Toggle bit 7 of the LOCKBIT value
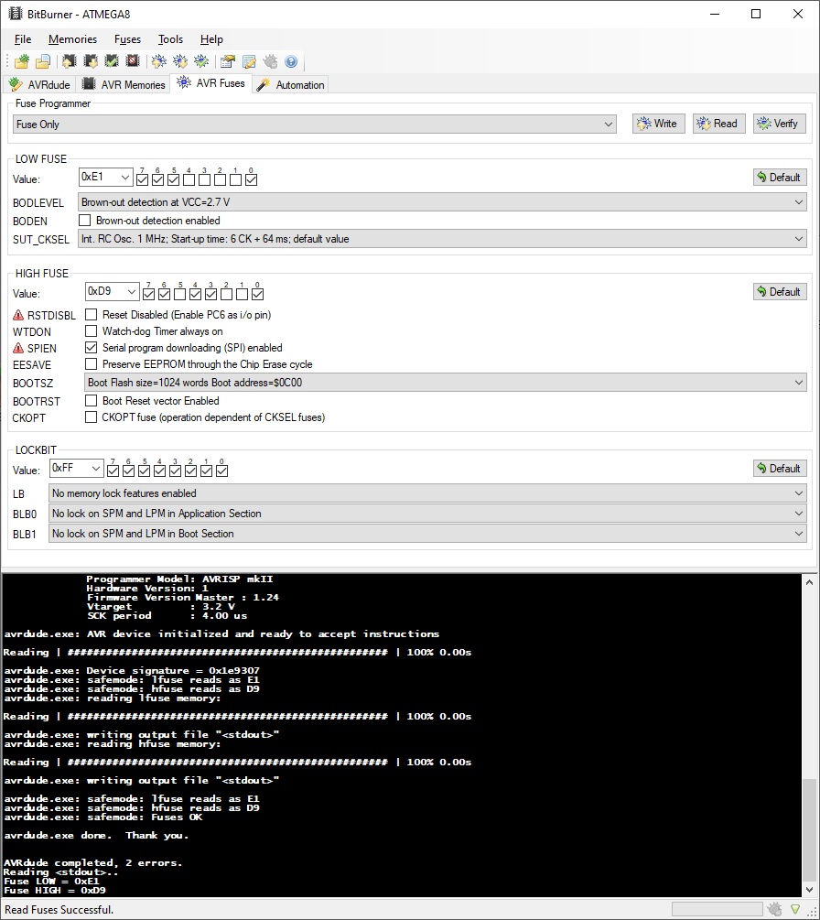The height and width of the screenshot is (920, 820). click(113, 471)
